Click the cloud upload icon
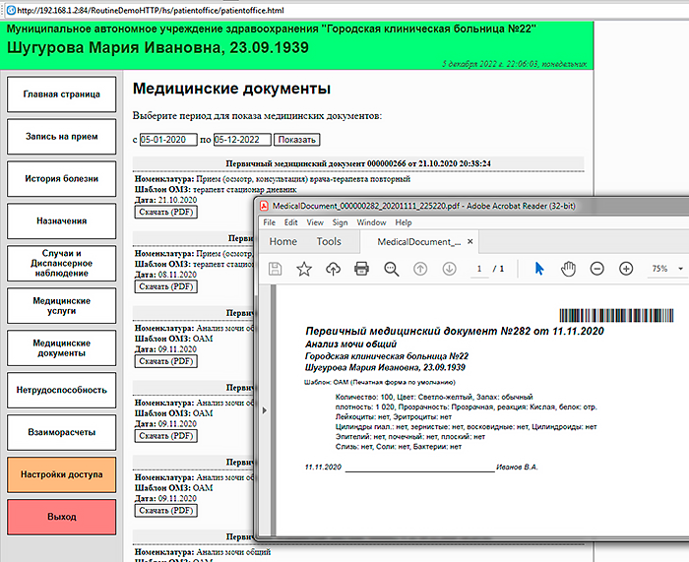The height and width of the screenshot is (562, 689). [333, 269]
